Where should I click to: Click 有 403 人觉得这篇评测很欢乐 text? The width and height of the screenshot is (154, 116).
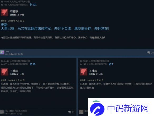[14, 64]
